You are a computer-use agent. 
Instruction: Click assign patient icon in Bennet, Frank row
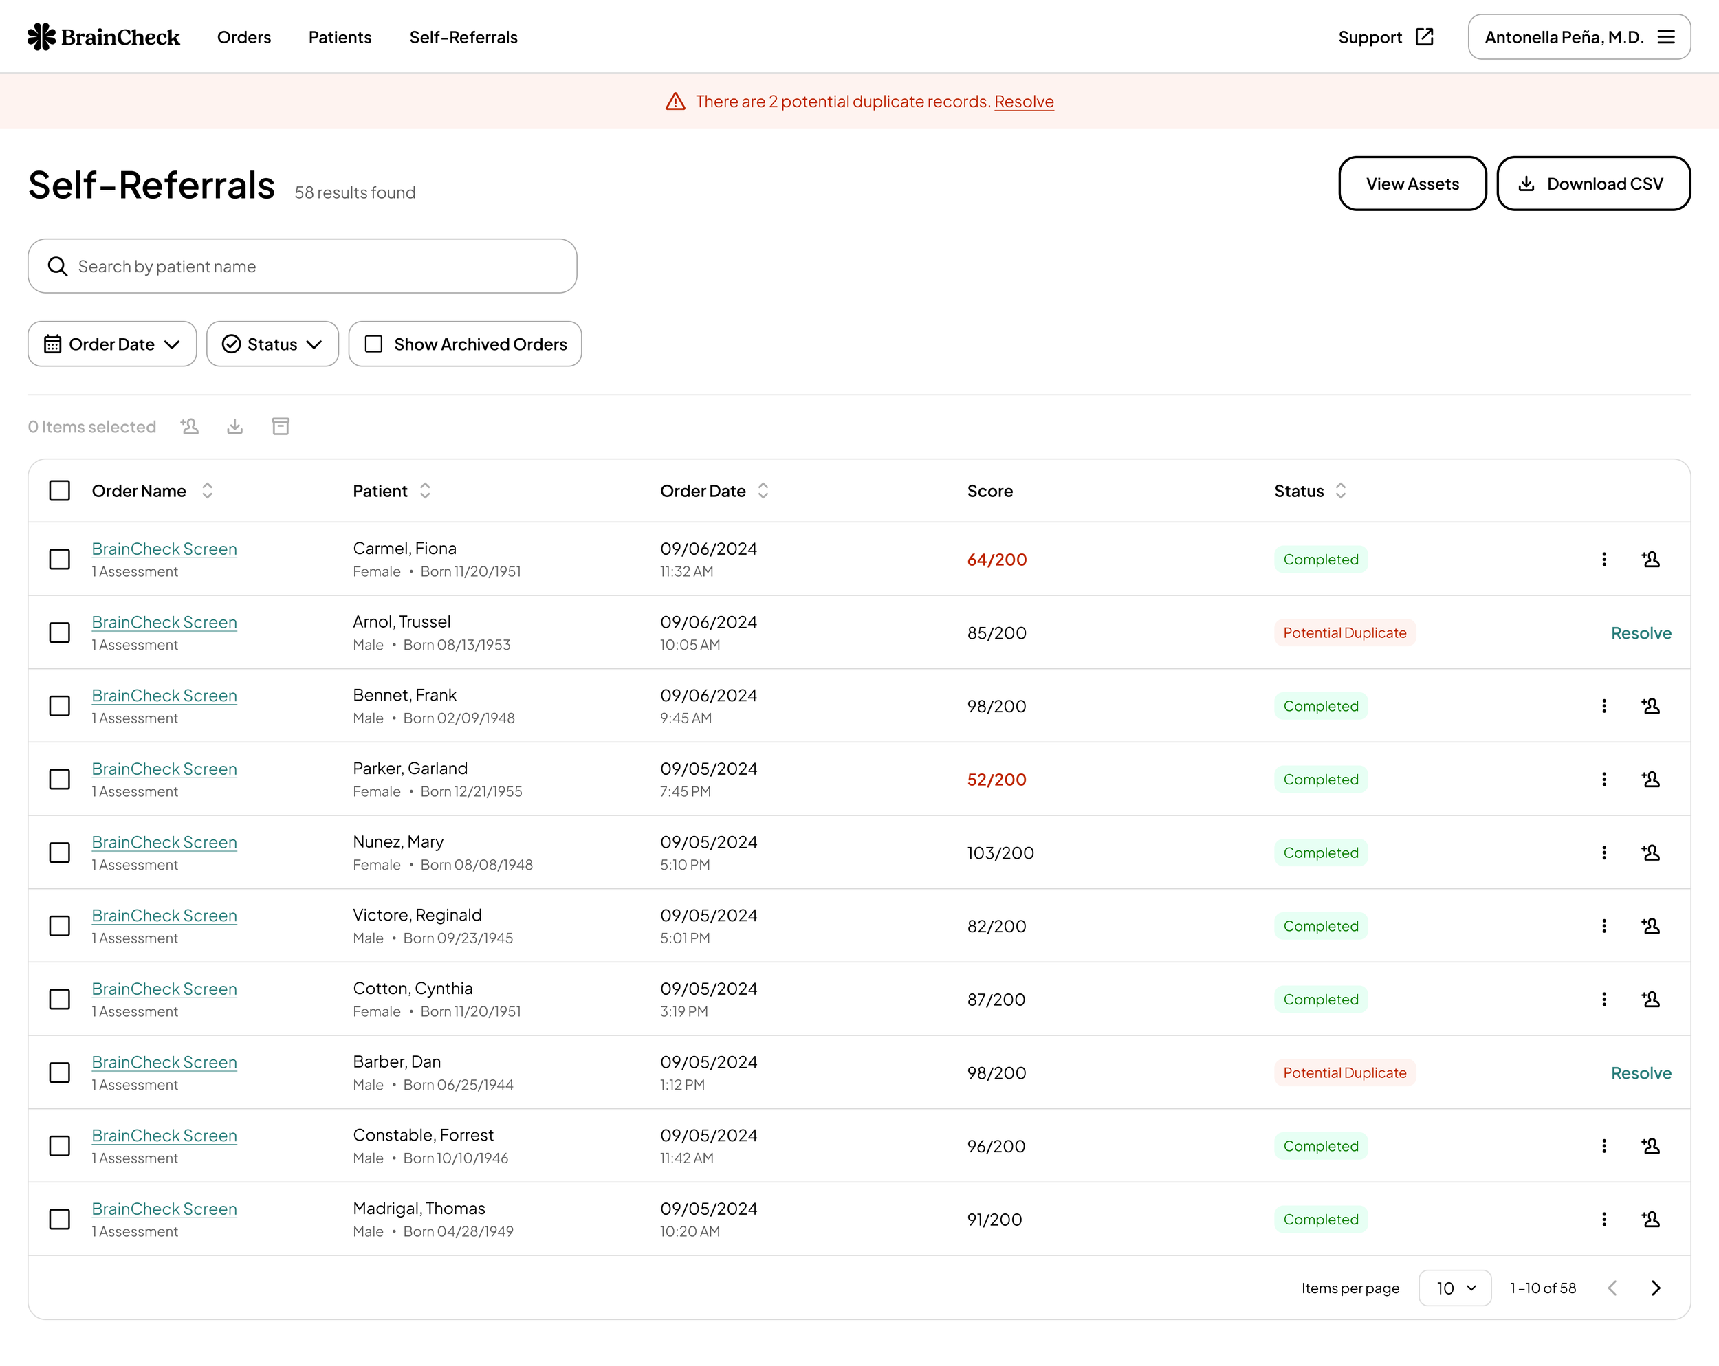tap(1650, 706)
